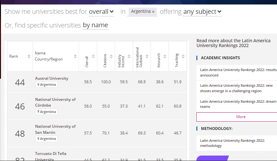Click San Martín citations value 70.1

click(106, 133)
